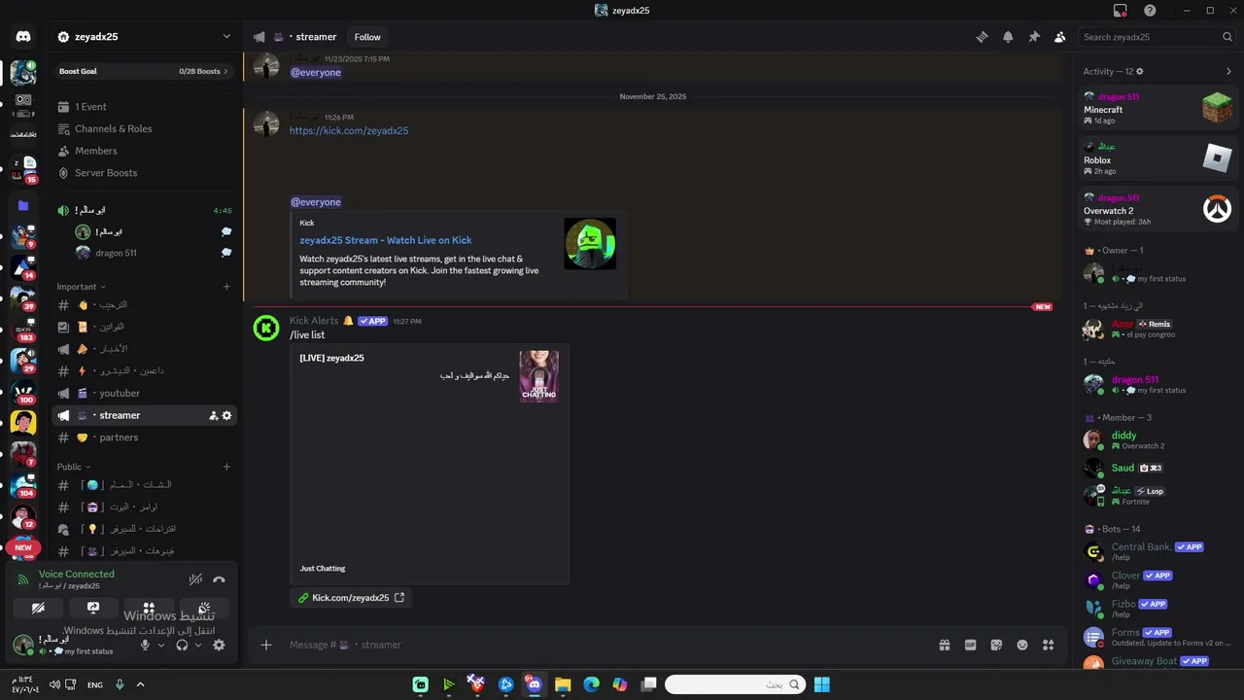Open zeyadx25 Stream - Watch Live on Kick link
Screen dimensions: 1244x700
pos(386,240)
